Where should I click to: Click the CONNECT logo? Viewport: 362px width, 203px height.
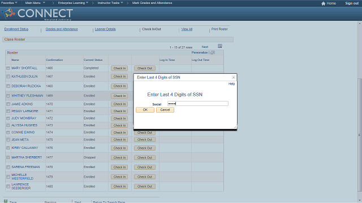pos(38,14)
